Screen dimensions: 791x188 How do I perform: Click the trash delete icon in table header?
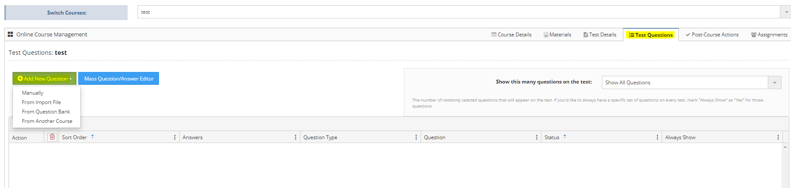click(52, 137)
